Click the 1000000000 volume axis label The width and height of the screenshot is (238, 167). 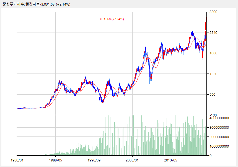(x=219, y=146)
